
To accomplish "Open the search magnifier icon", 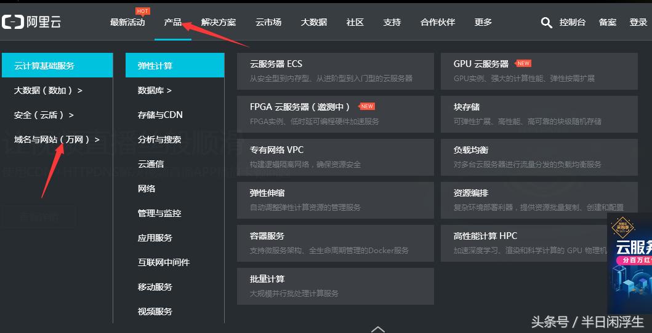I will [x=546, y=22].
